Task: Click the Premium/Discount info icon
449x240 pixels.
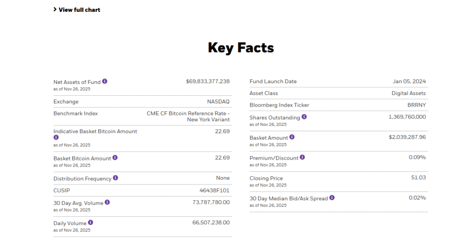Action: [303, 157]
